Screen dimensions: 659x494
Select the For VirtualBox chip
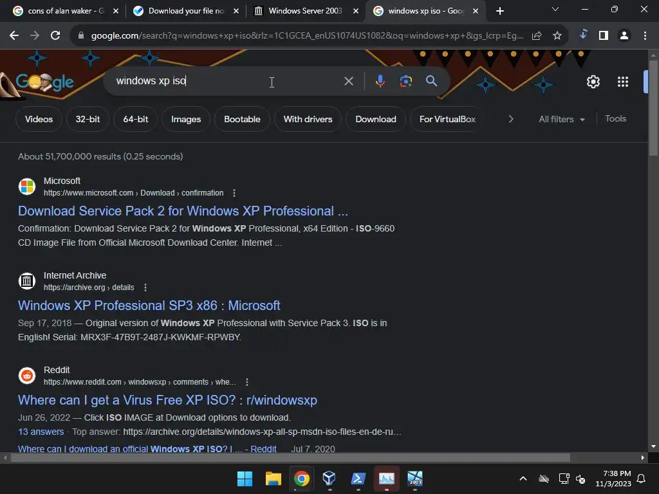(x=447, y=119)
